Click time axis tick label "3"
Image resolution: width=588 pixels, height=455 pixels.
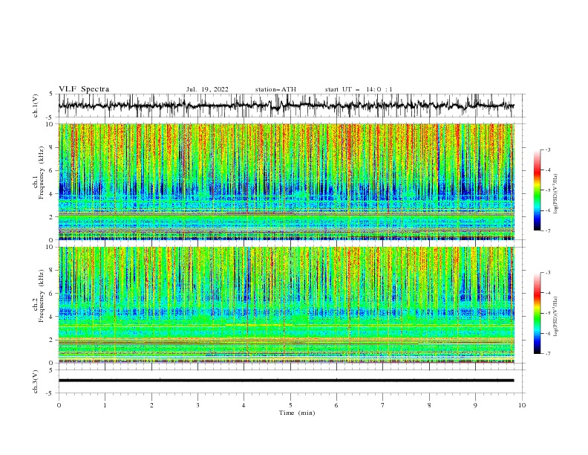coord(197,405)
